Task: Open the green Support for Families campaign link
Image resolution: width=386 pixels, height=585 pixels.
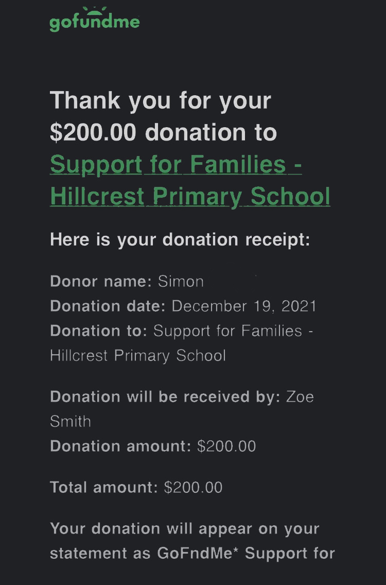Action: coord(176,164)
